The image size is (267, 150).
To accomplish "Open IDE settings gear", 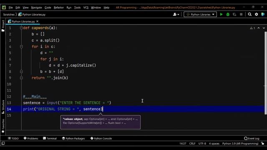I will click(x=256, y=15).
